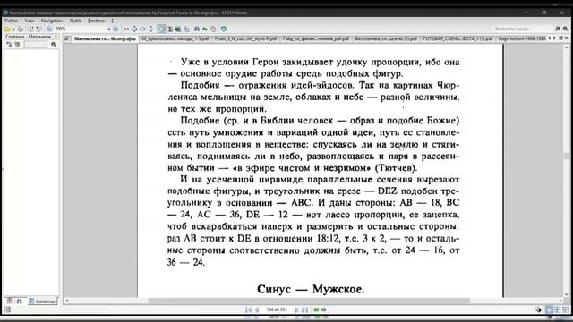Navigate back with green left arrow
The width and height of the screenshot is (573, 322).
click(316, 309)
